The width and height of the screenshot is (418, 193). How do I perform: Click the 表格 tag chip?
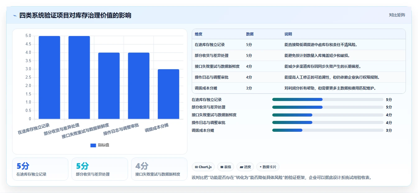tap(226, 167)
